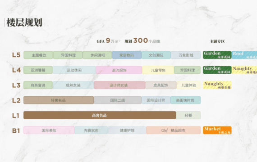Click the 轻奢名品 block on L2
257x162 pixels.
(59, 100)
